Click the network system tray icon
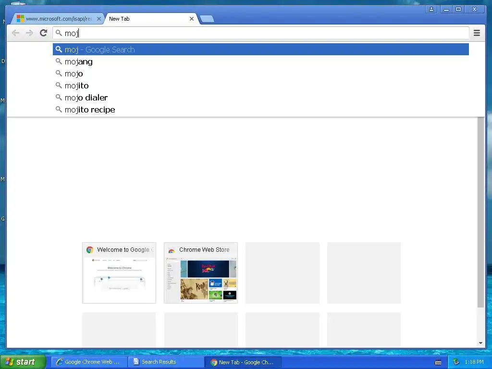This screenshot has width=492, height=369. coord(456,362)
